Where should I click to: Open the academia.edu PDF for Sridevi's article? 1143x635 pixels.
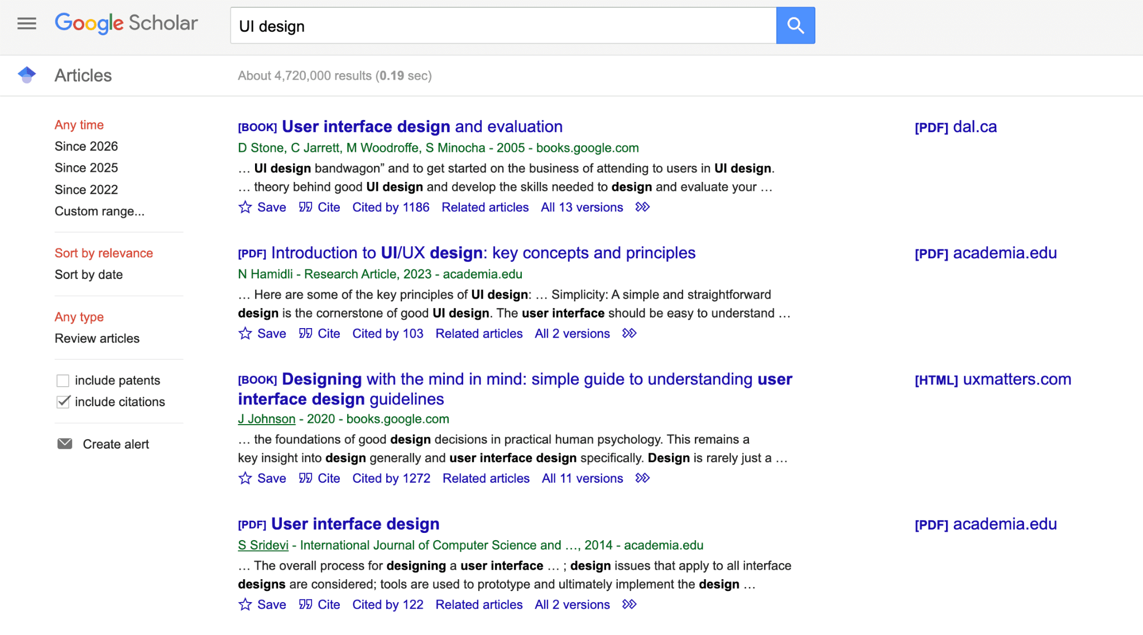point(986,524)
